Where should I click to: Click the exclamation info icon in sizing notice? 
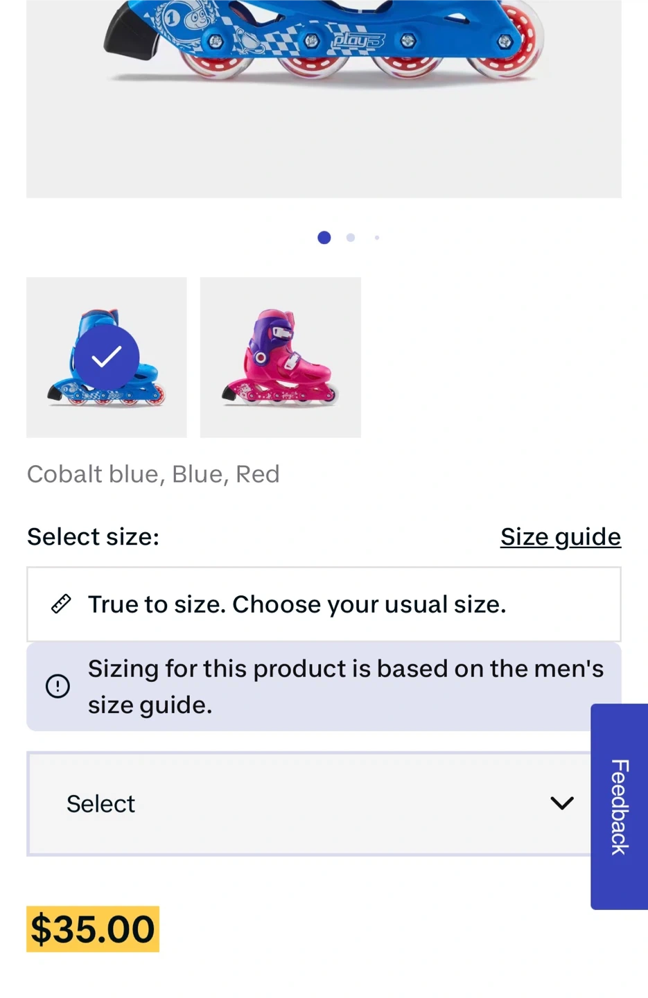coord(58,687)
